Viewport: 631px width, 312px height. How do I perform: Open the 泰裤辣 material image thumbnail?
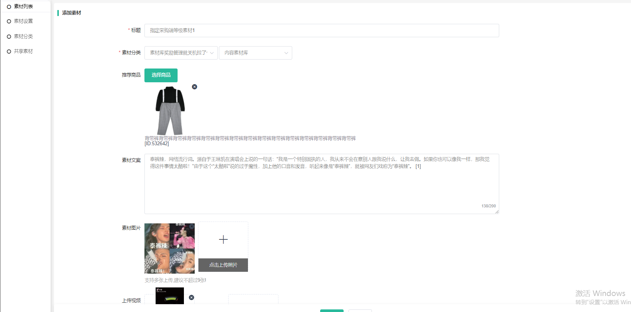pos(169,249)
